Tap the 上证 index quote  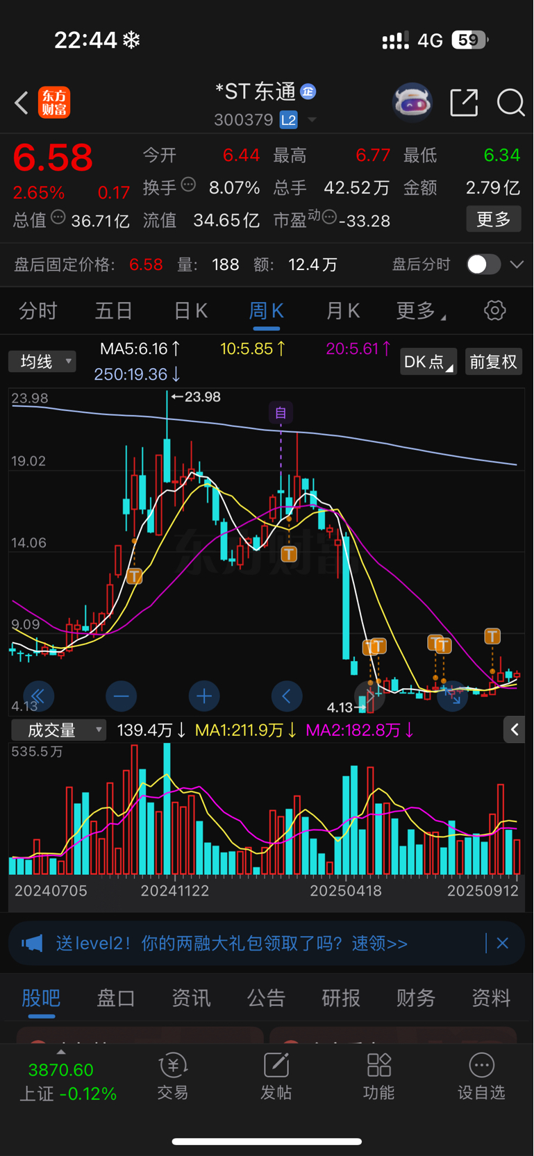(67, 1082)
